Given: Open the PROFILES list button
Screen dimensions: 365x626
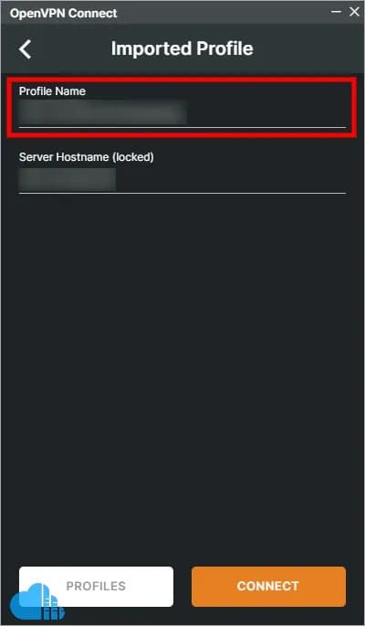Looking at the screenshot, I should point(96,587).
